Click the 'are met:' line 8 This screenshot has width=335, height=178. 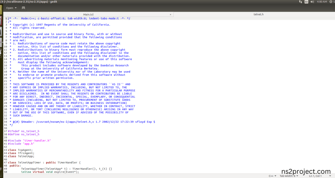coord(19,40)
